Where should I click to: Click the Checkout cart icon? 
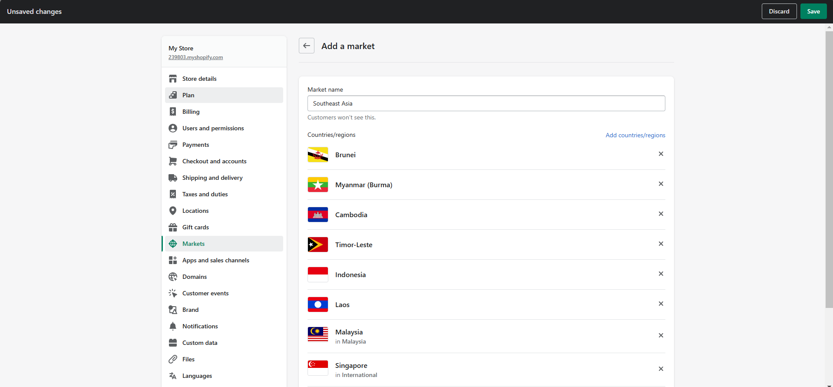coord(173,161)
